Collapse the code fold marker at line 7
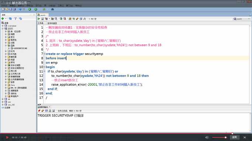The height and width of the screenshot is (141, 252). coord(45,54)
